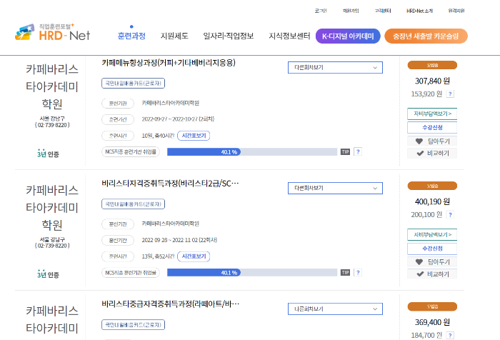
Task: Open the 지식정보센터 menu
Action: (x=289, y=36)
